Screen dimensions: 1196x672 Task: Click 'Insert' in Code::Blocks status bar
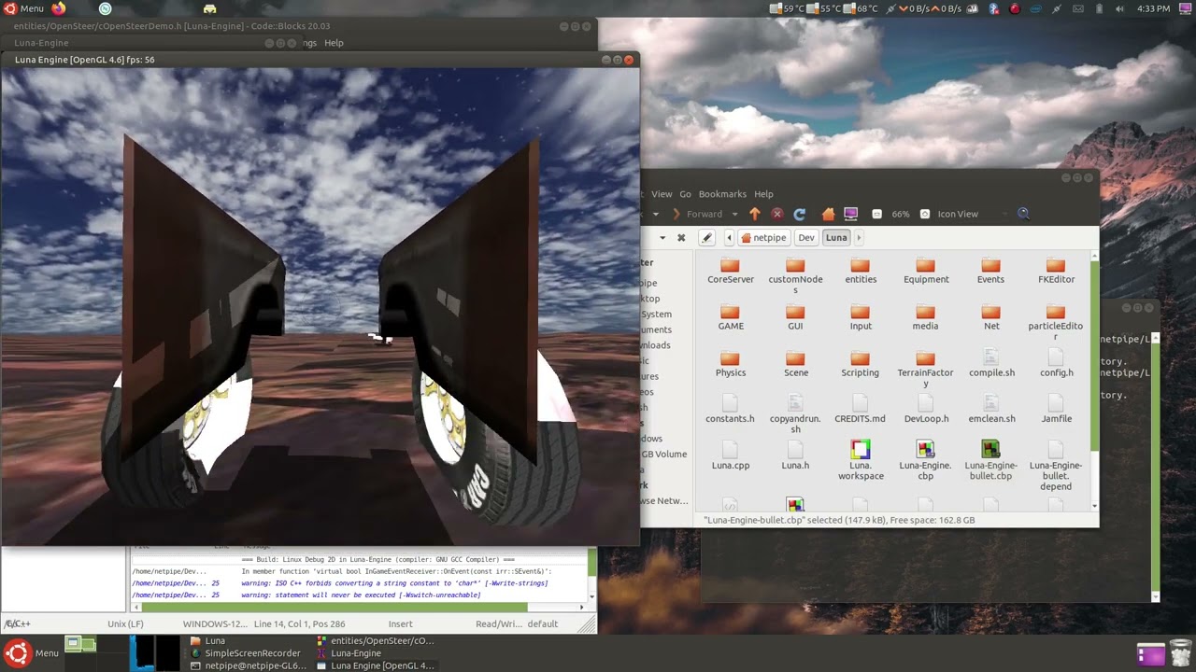point(400,623)
